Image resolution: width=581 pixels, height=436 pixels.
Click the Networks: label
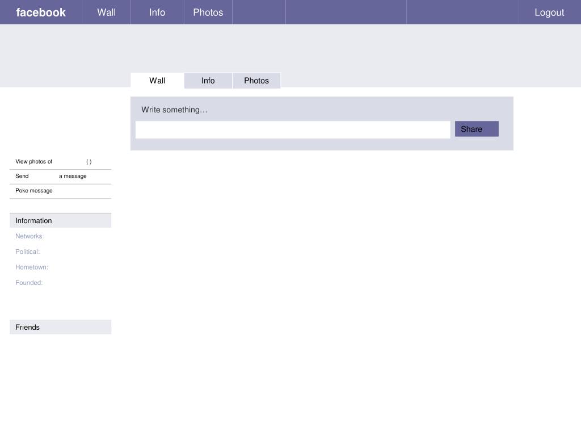coord(30,236)
